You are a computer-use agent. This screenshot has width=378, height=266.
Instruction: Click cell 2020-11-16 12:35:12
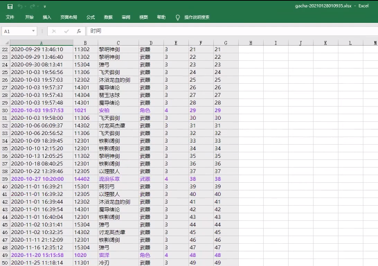point(42,247)
